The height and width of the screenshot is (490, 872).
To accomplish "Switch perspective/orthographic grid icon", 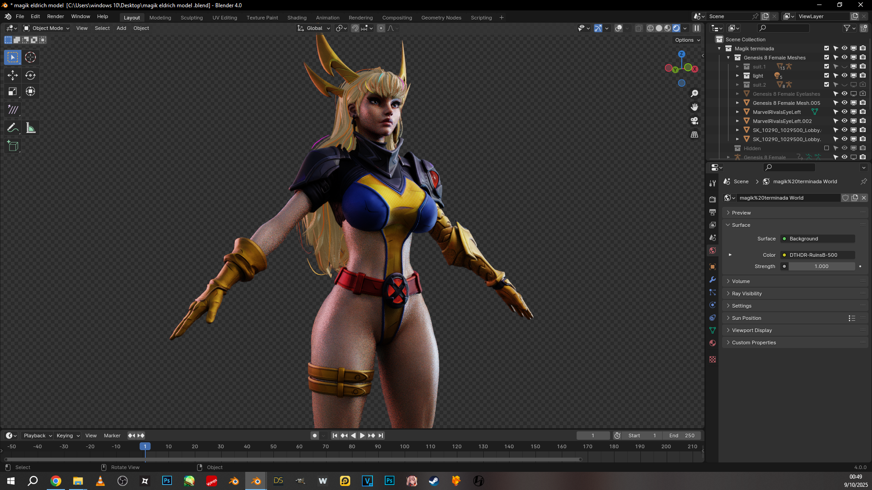I will (x=694, y=135).
